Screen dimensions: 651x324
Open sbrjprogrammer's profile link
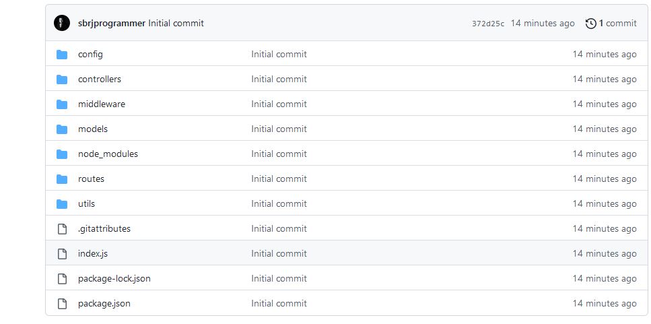point(111,23)
